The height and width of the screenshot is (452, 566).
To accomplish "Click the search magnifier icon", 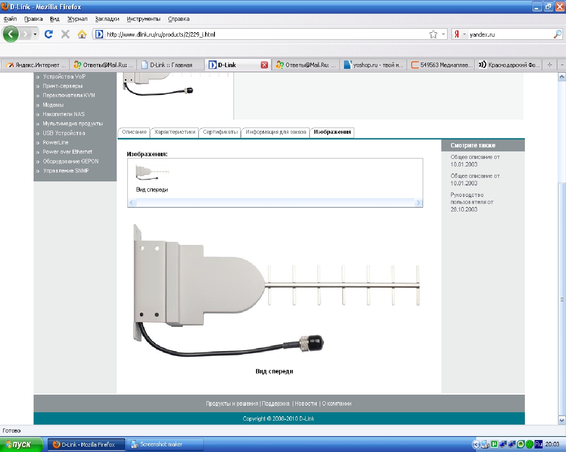I will point(558,34).
